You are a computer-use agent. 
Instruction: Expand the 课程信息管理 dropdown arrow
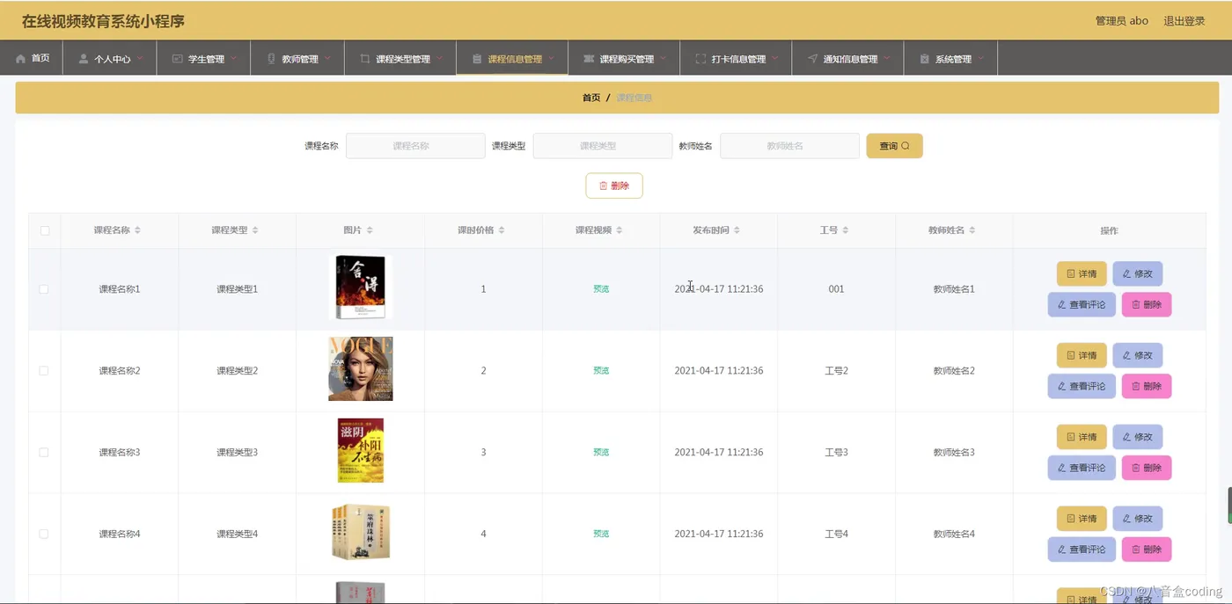551,58
